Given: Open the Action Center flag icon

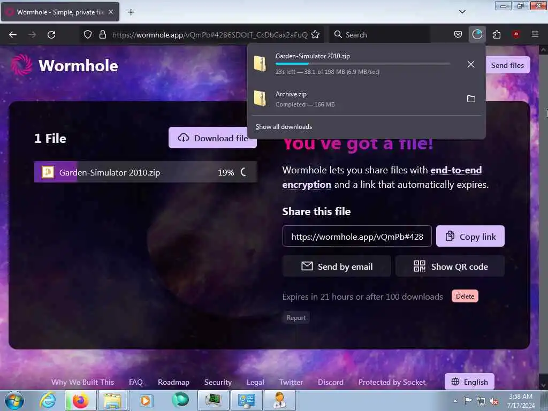Looking at the screenshot, I should 468,401.
